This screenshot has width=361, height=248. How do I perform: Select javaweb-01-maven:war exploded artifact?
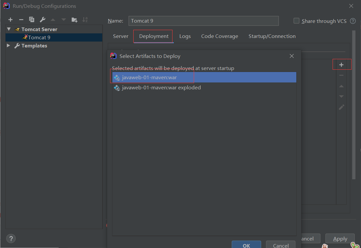tap(204, 88)
